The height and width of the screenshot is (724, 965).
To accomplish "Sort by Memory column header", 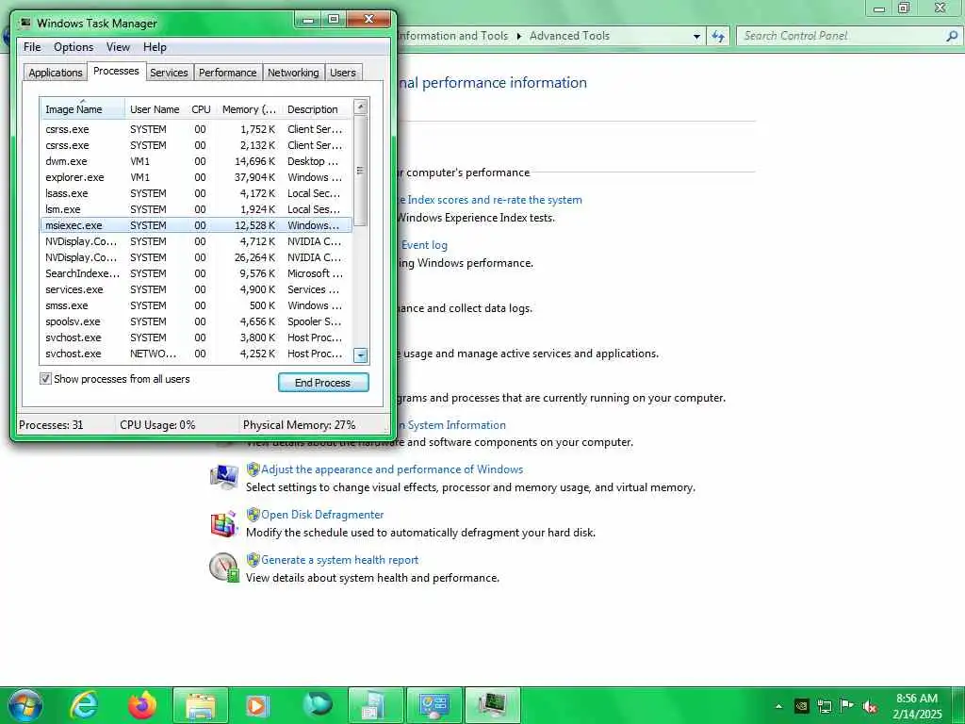I will (x=249, y=109).
